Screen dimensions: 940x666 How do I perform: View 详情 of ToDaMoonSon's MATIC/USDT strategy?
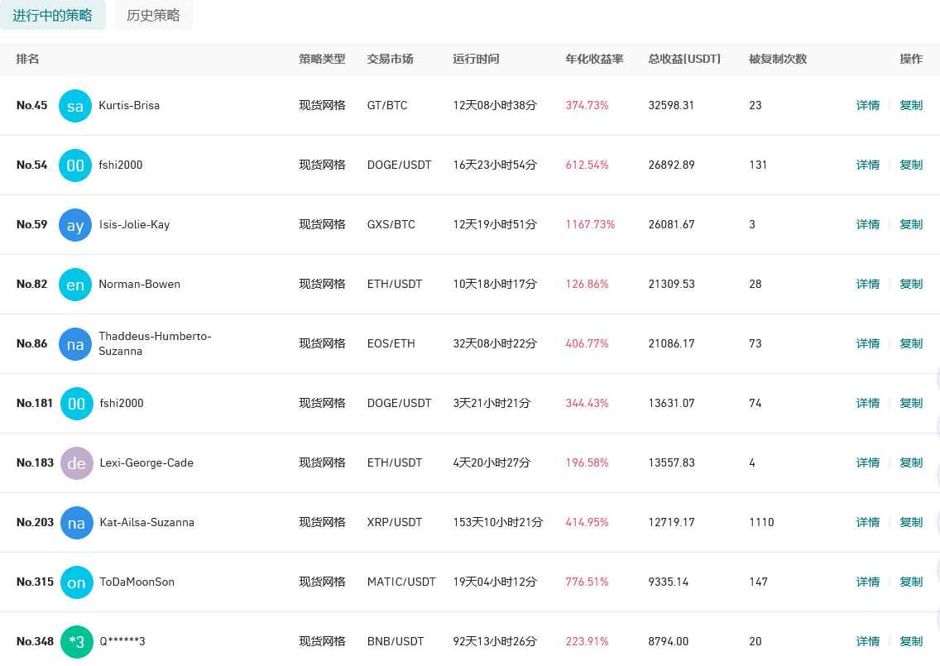click(867, 582)
